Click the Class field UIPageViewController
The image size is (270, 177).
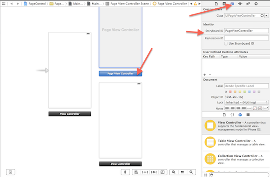click(244, 15)
